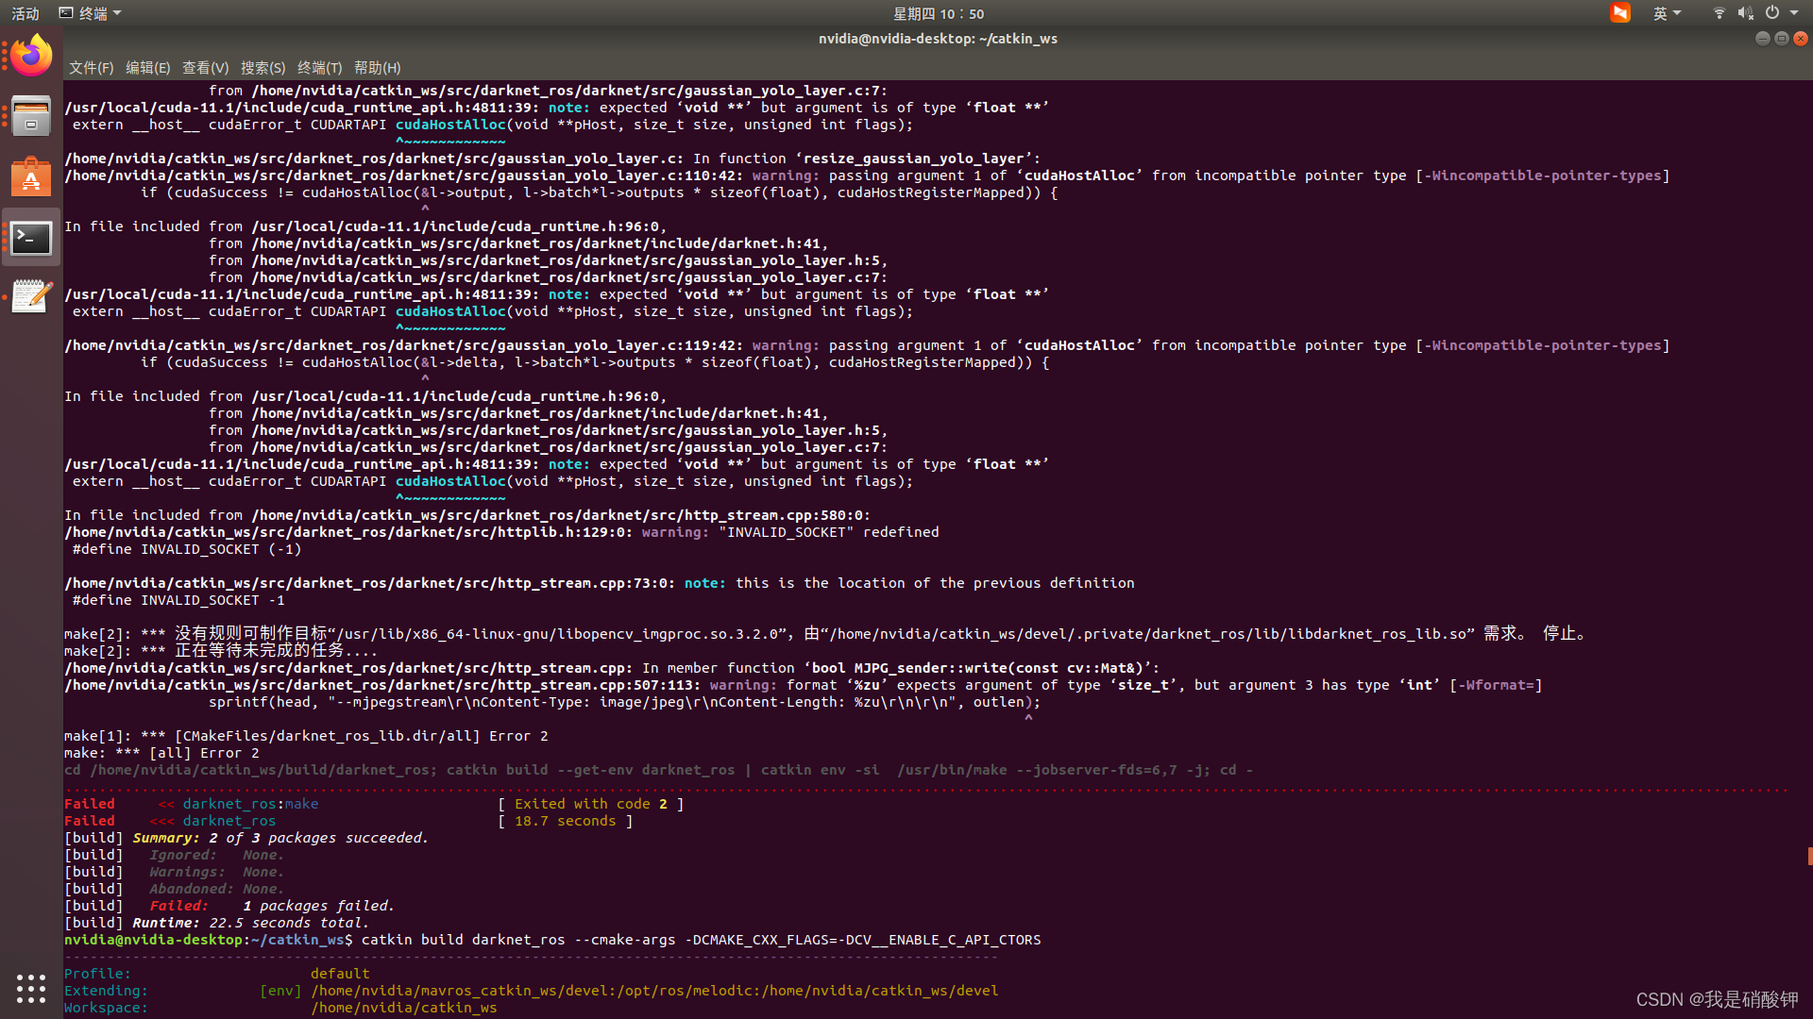
Task: Click the power status icon in top bar
Action: coord(1772,12)
